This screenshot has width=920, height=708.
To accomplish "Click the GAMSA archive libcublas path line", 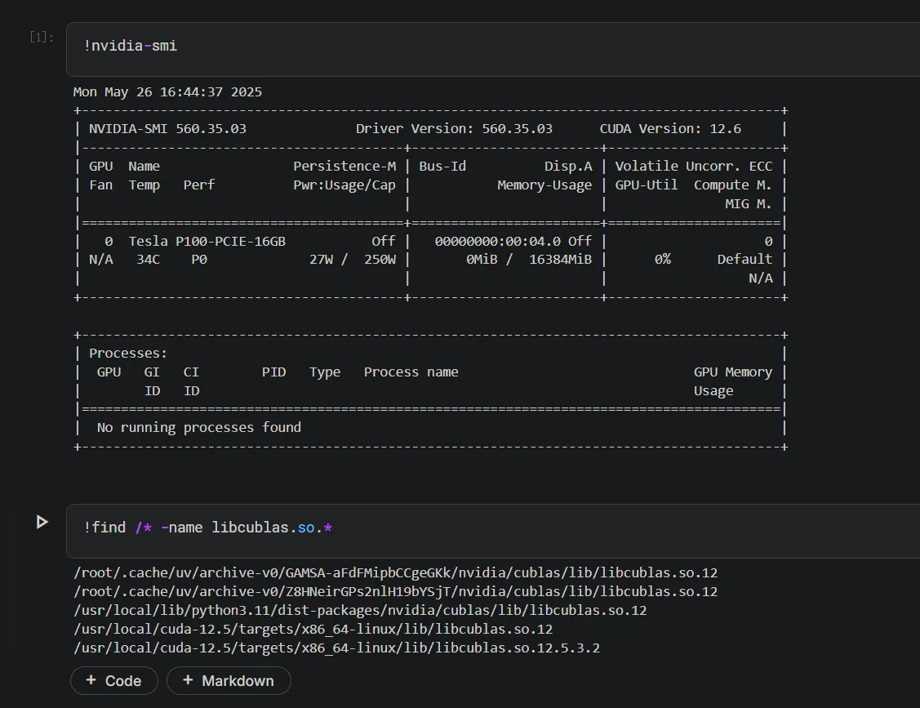I will click(x=395, y=573).
